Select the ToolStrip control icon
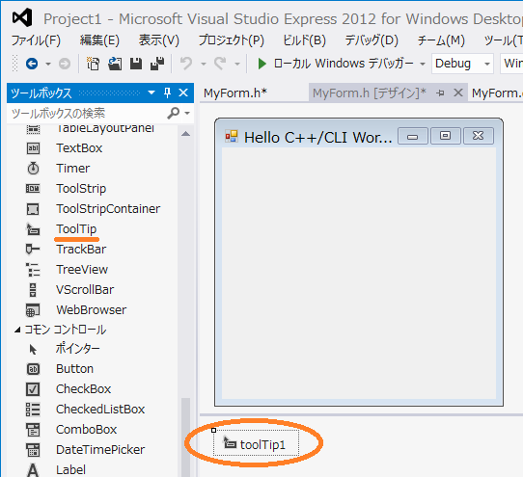 pyautogui.click(x=33, y=189)
